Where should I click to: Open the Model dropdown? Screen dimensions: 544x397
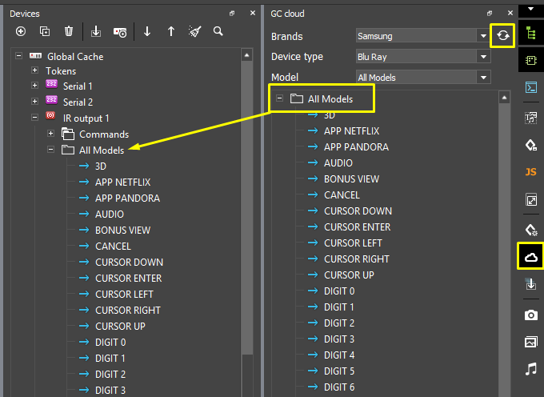(422, 78)
